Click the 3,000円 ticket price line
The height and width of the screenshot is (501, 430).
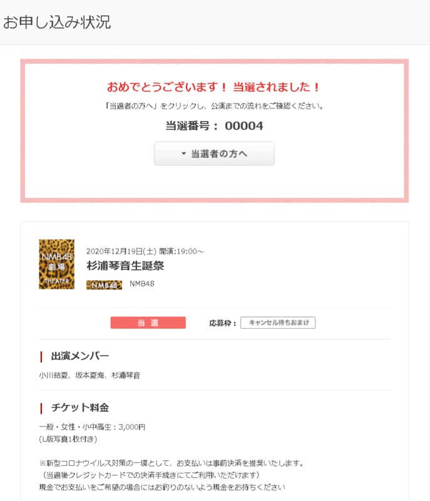point(92,427)
